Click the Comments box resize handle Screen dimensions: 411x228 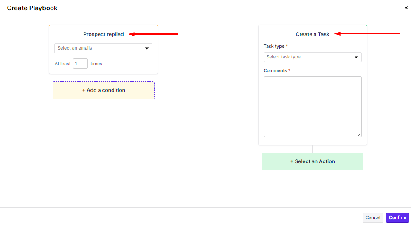359,135
